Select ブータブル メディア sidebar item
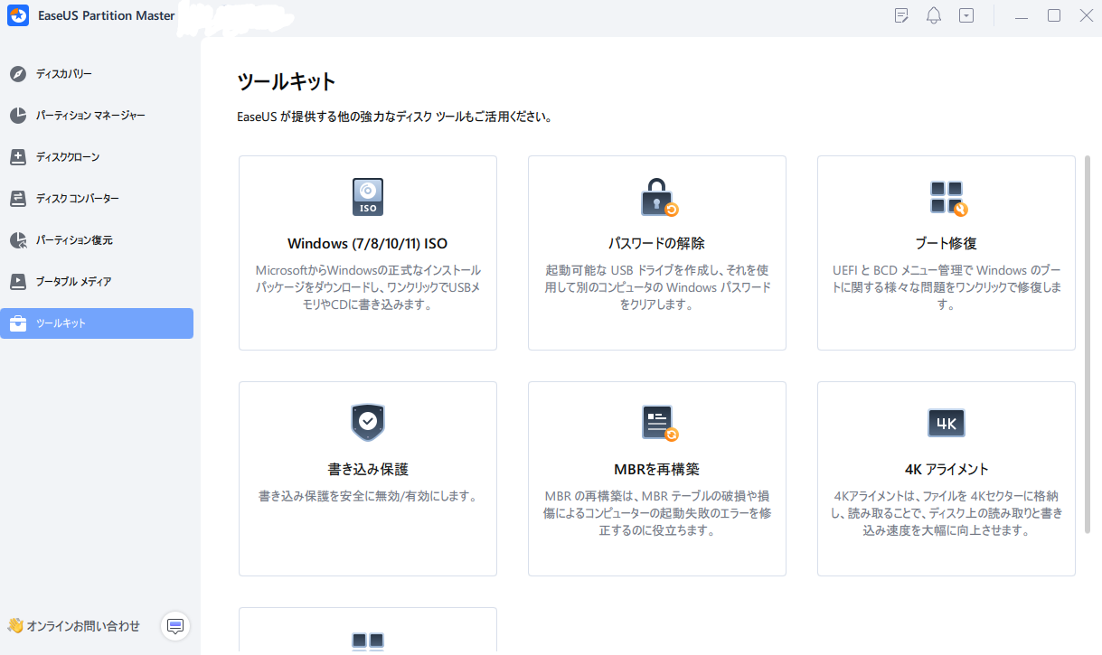Viewport: 1102px width, 655px height. click(73, 282)
